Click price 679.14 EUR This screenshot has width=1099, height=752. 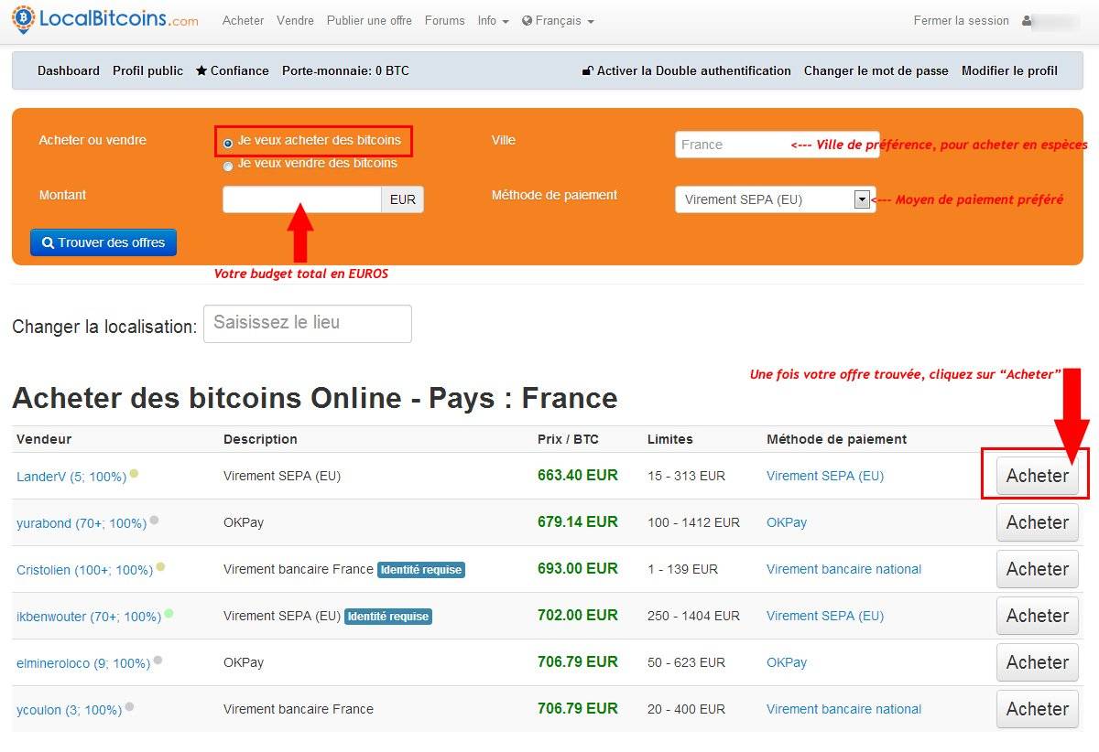click(578, 522)
